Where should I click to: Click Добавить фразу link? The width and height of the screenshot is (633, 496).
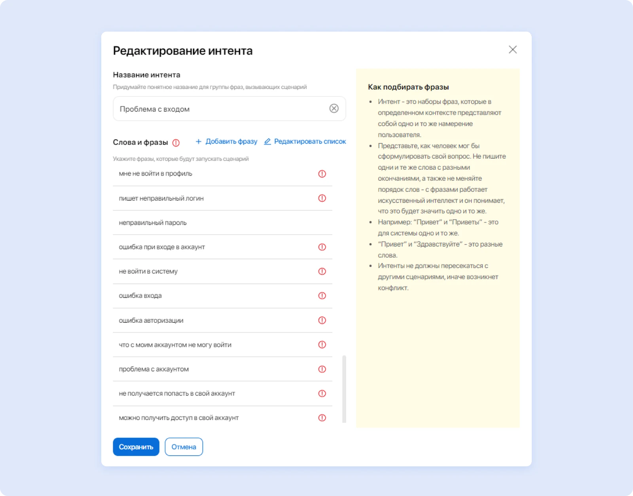226,142
